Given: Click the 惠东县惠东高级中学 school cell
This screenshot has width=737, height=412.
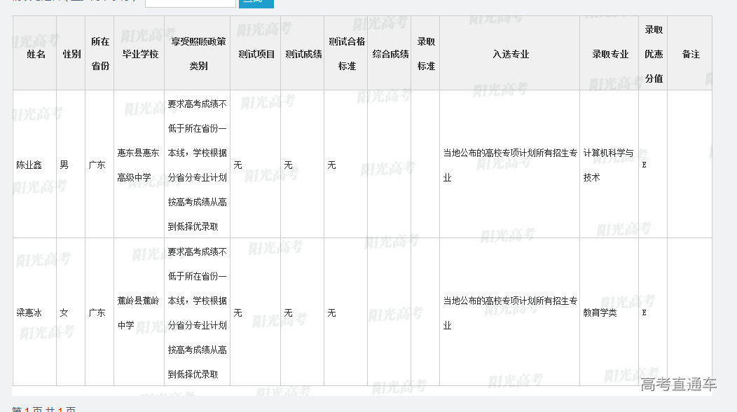Looking at the screenshot, I should pos(139,165).
